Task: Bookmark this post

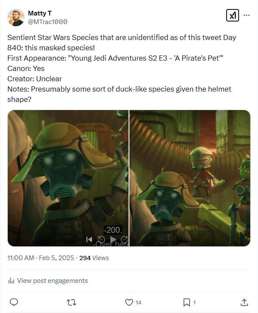Action: pos(187,302)
